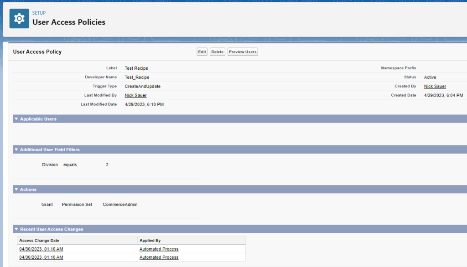This screenshot has height=267, width=467.
Task: Select the CommerceAdmin permission set value
Action: pyautogui.click(x=120, y=205)
